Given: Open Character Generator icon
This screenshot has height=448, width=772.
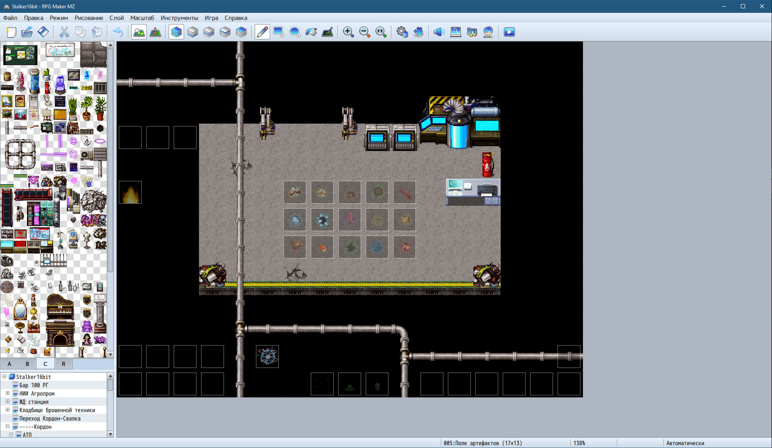Looking at the screenshot, I should pyautogui.click(x=488, y=32).
